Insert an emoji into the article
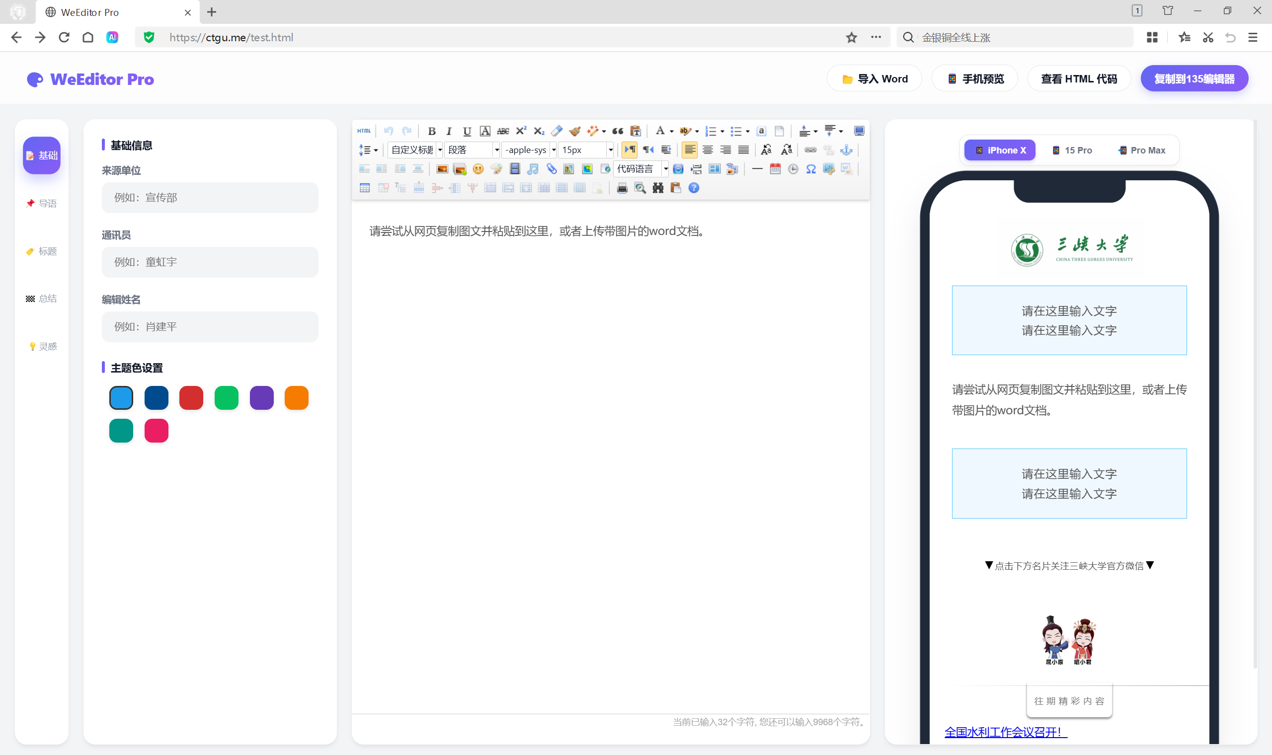Screen dimensions: 1272x755 [478, 169]
